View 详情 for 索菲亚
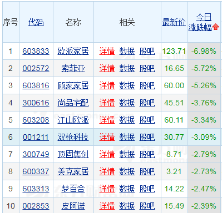This screenshot has width=222, height=213. click(107, 68)
